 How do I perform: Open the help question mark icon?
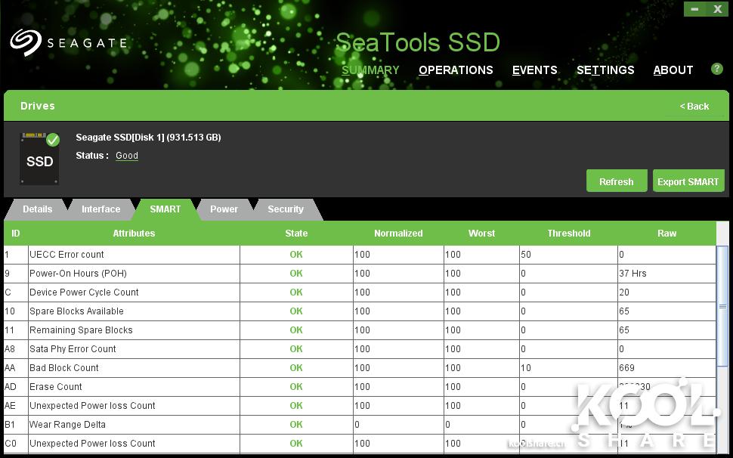pos(716,69)
